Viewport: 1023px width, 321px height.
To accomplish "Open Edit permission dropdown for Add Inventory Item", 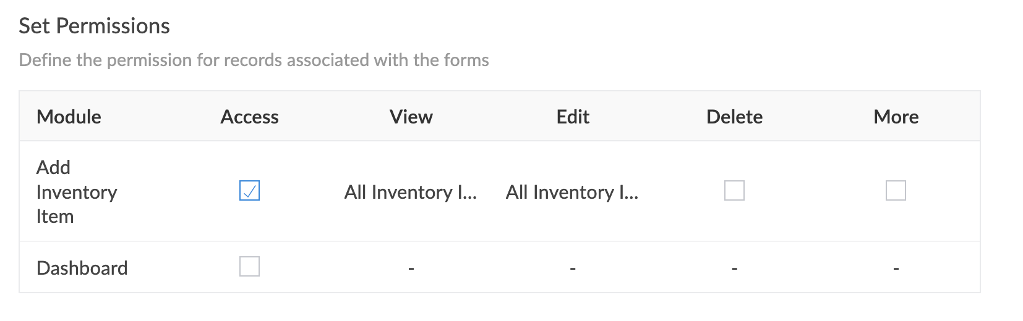I will click(572, 192).
